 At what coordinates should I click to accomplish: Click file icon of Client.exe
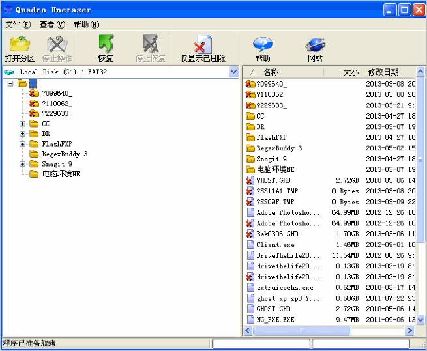coord(250,245)
